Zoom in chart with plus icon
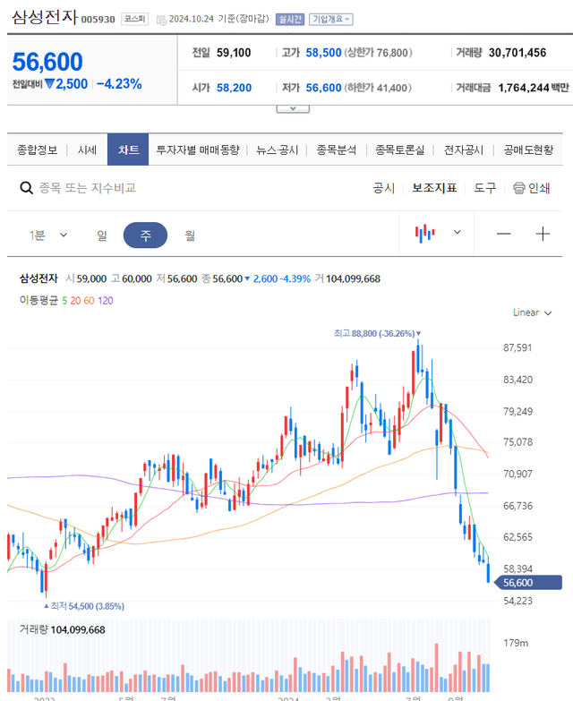The height and width of the screenshot is (701, 573). [x=543, y=234]
